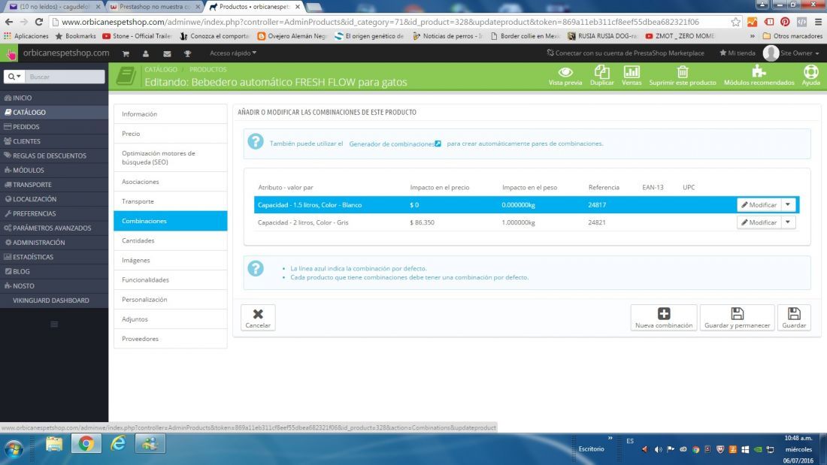Image resolution: width=827 pixels, height=465 pixels.
Task: Open Windows Start button
Action: (x=14, y=448)
